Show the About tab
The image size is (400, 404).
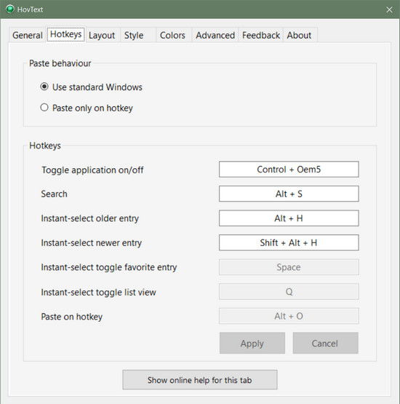pyautogui.click(x=299, y=35)
